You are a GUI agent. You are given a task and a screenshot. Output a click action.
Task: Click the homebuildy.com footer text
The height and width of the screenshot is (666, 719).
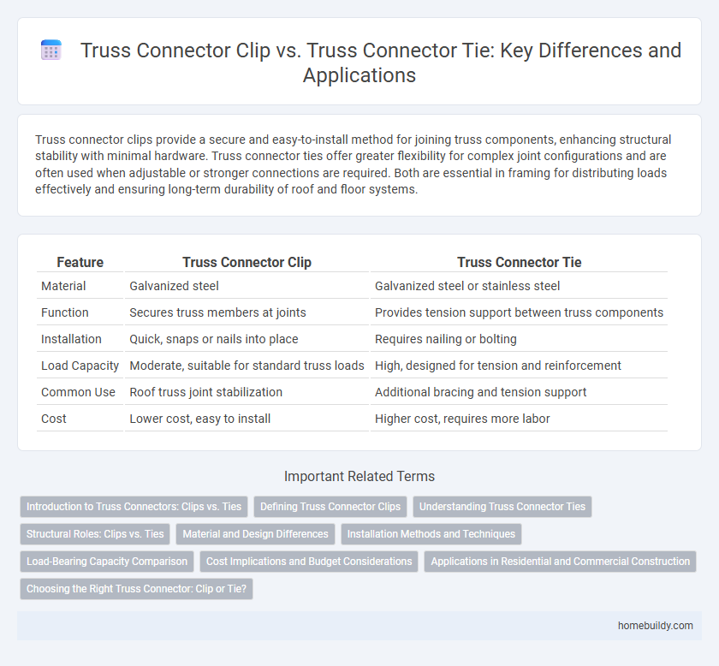point(656,626)
